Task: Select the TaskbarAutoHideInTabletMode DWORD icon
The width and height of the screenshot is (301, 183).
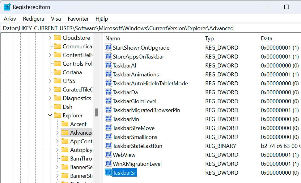Action: click(108, 83)
